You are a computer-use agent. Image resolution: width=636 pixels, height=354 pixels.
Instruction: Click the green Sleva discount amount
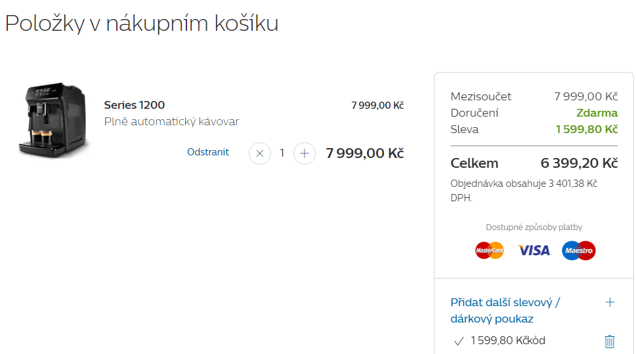587,129
